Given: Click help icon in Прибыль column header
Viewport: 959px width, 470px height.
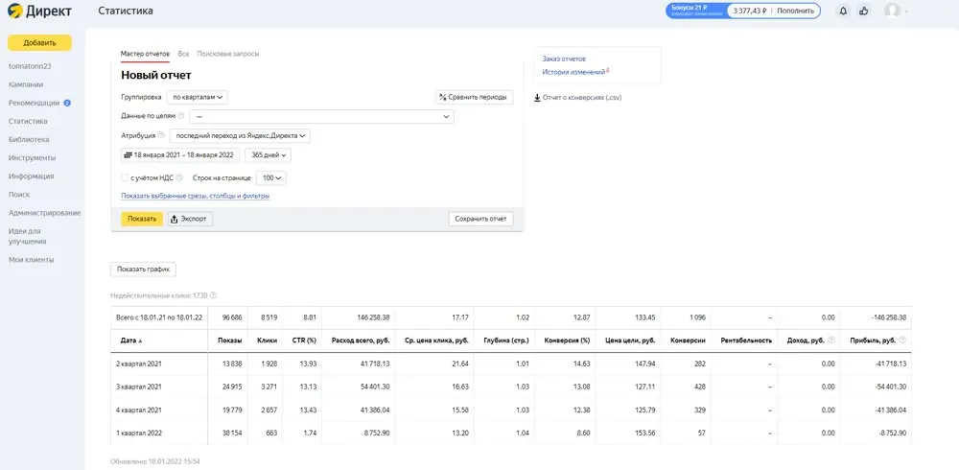Looking at the screenshot, I should [x=902, y=340].
